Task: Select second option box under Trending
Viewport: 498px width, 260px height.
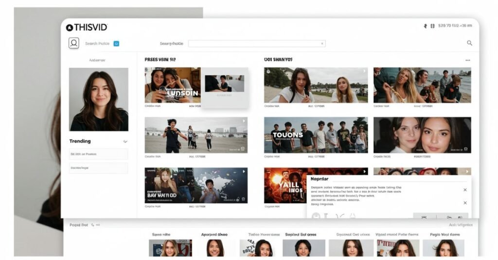Action: click(x=98, y=168)
